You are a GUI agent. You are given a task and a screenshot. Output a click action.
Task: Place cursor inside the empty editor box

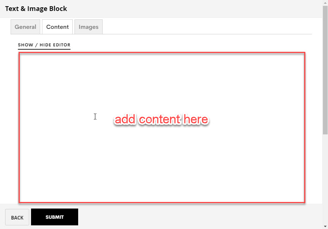pos(162,127)
